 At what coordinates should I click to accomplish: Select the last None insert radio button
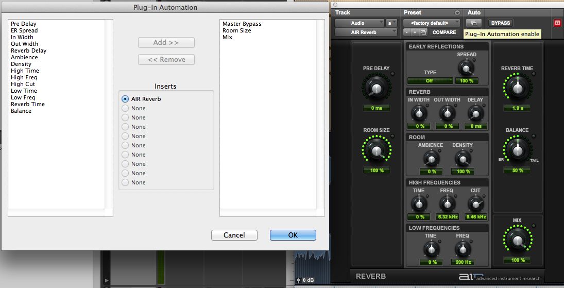(125, 182)
